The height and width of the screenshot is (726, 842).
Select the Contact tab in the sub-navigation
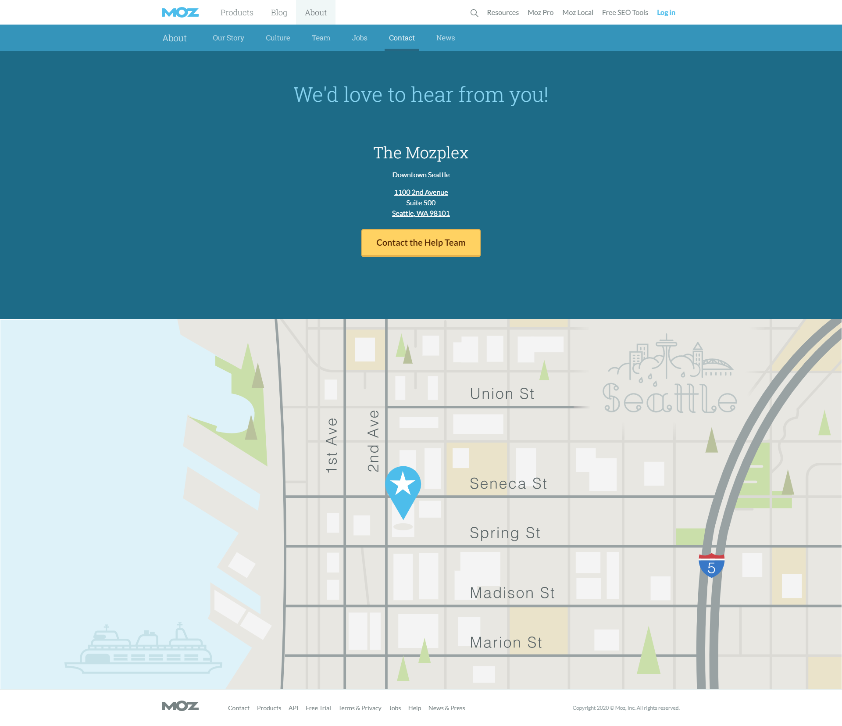point(402,38)
